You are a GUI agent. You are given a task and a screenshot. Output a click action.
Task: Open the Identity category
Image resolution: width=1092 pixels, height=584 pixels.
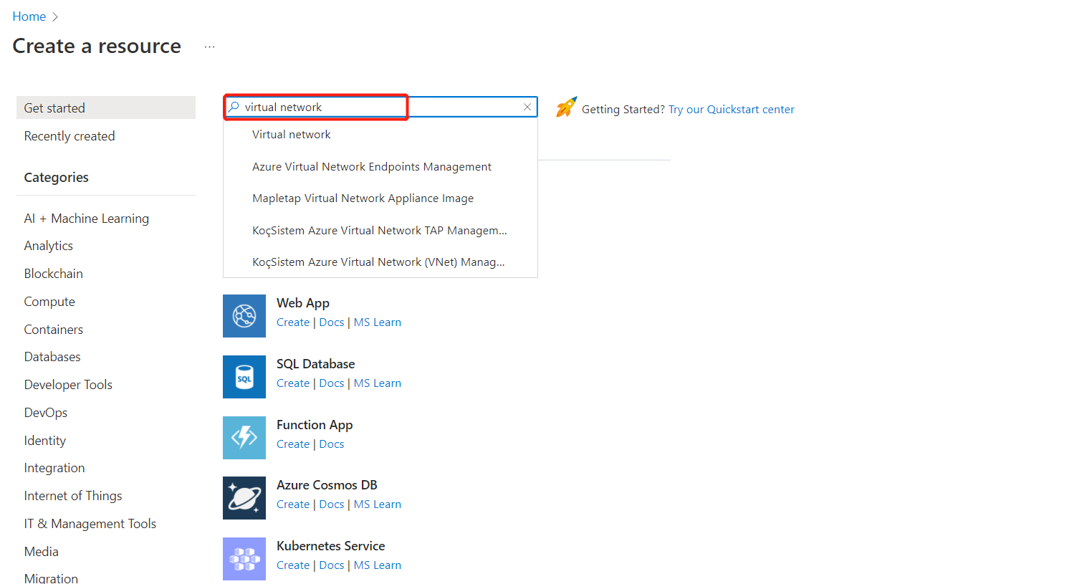(45, 441)
